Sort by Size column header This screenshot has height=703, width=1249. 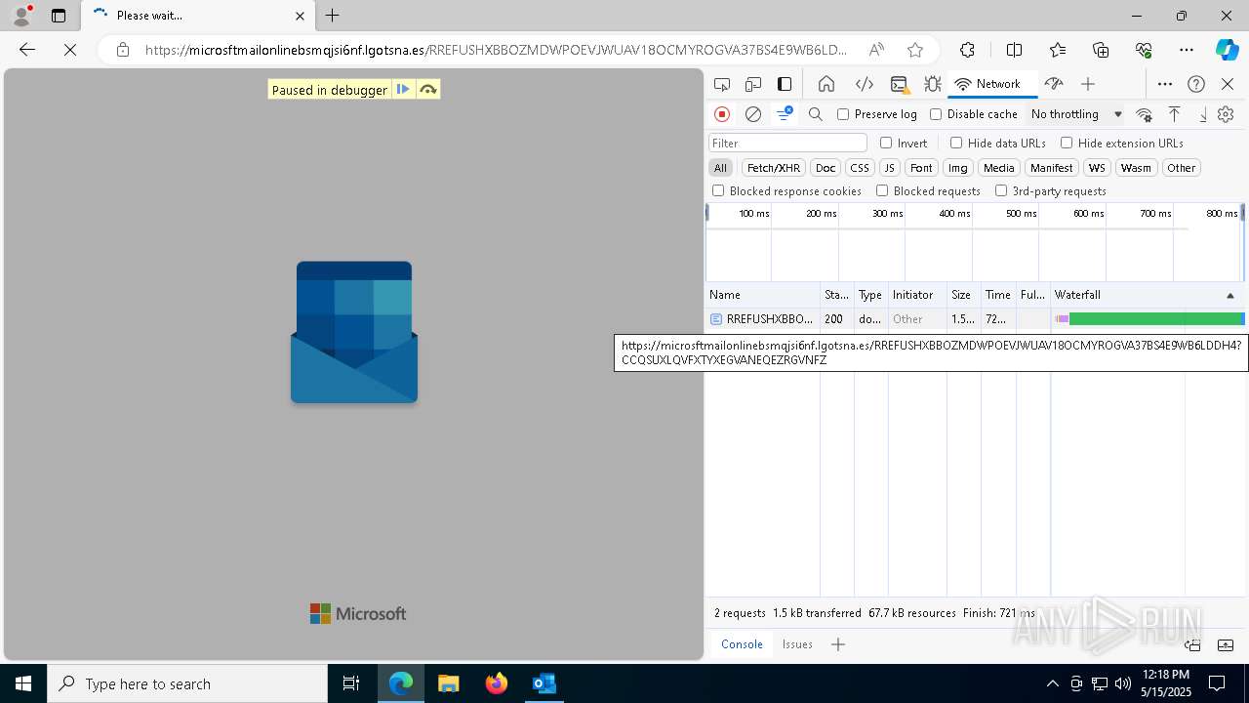tap(963, 295)
